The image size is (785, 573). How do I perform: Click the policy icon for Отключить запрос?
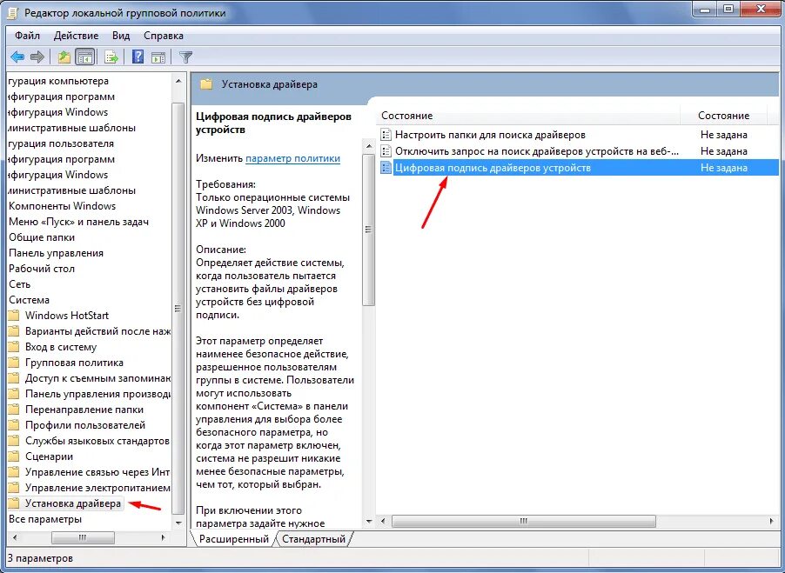pyautogui.click(x=386, y=151)
